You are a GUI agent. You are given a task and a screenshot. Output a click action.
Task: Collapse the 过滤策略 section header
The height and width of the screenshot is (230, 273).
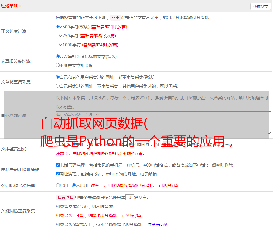point(11,6)
